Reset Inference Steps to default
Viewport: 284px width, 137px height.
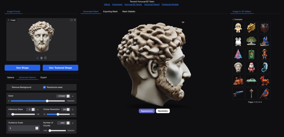[37, 110]
